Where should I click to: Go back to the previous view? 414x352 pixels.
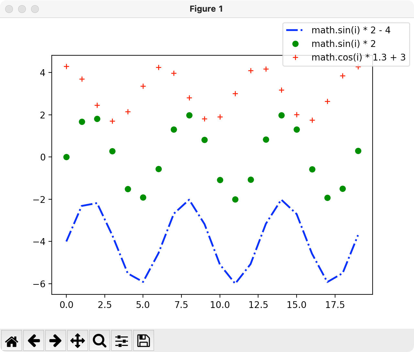point(34,340)
